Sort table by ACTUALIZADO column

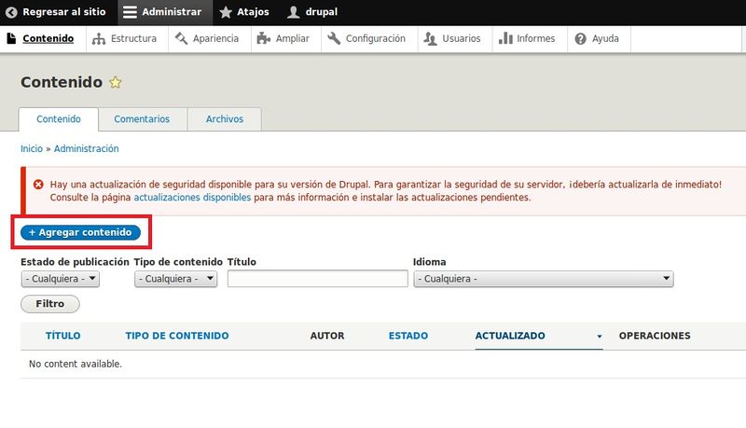click(510, 336)
